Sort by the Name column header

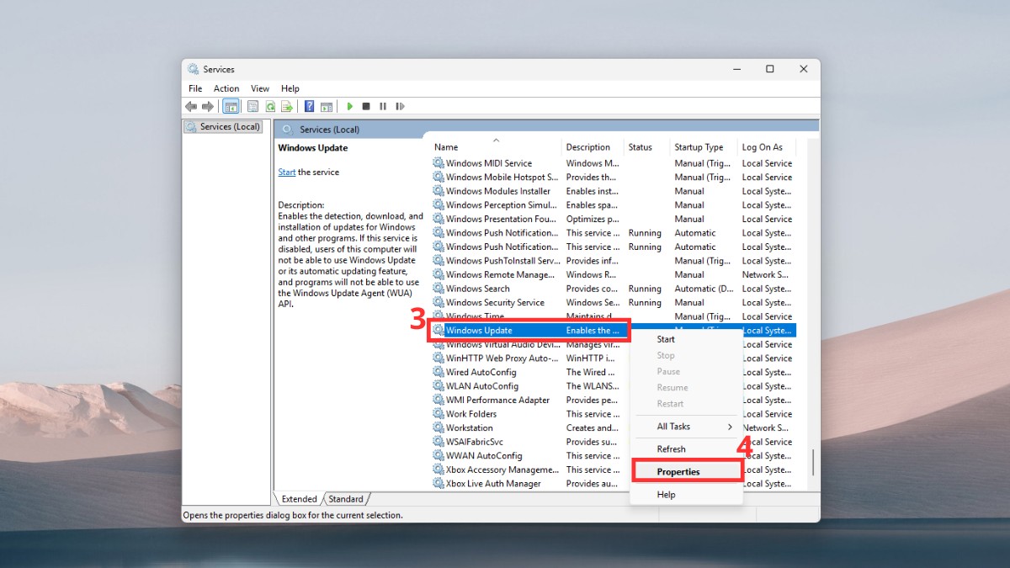point(495,147)
